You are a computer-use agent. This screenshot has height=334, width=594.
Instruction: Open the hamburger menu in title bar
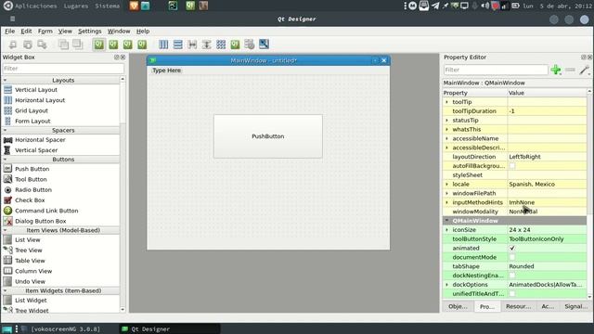[12, 19]
